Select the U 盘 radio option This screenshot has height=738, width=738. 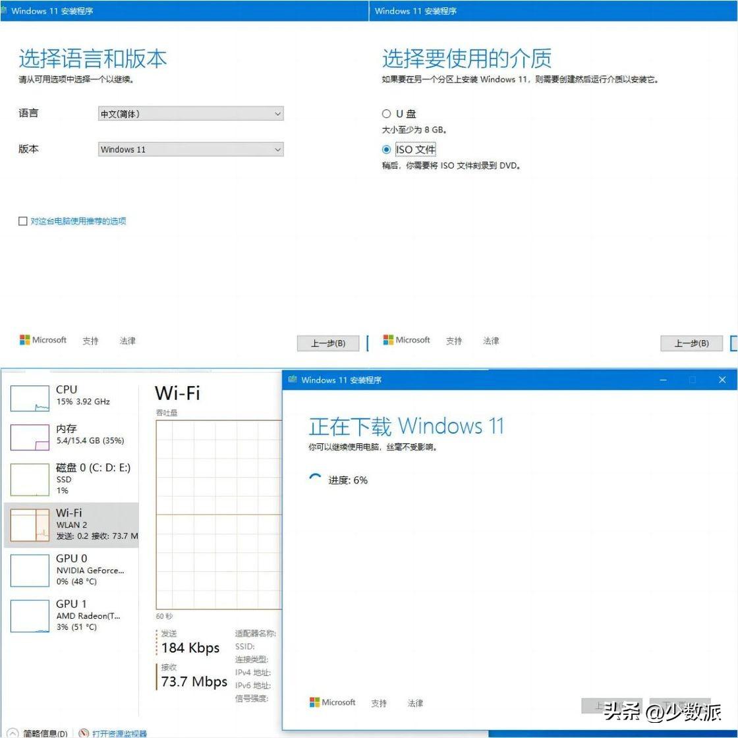387,114
